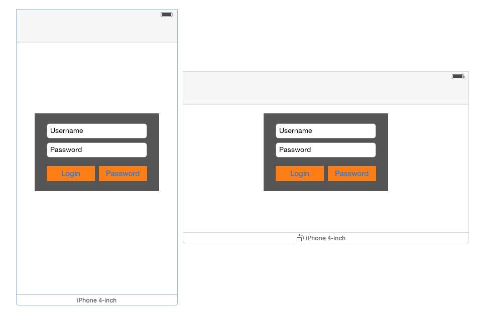Focus the white Password field in the landscape preview
The height and width of the screenshot is (314, 480).
click(326, 150)
